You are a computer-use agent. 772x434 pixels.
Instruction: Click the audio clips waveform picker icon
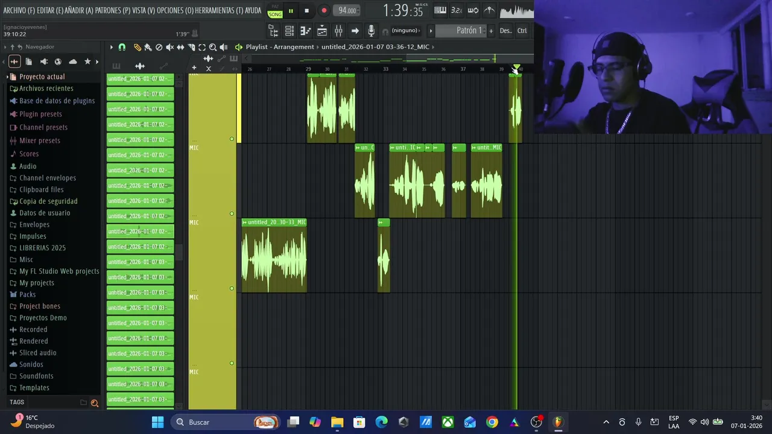(x=140, y=66)
